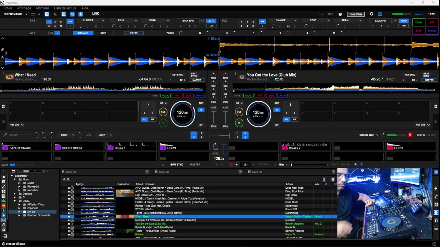Open the sampler grid panel icon
This screenshot has height=247, width=440.
64,14
